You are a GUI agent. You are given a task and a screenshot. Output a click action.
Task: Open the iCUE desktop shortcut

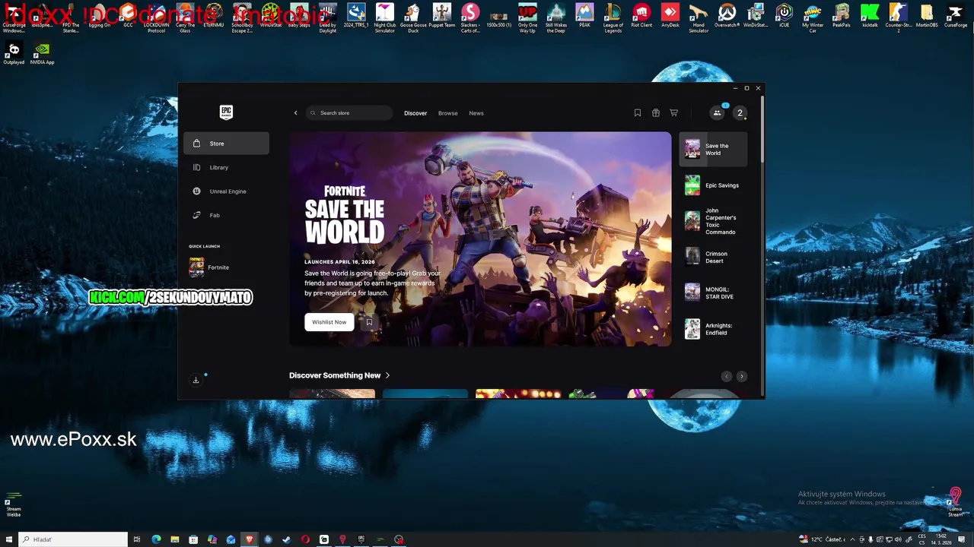(785, 16)
